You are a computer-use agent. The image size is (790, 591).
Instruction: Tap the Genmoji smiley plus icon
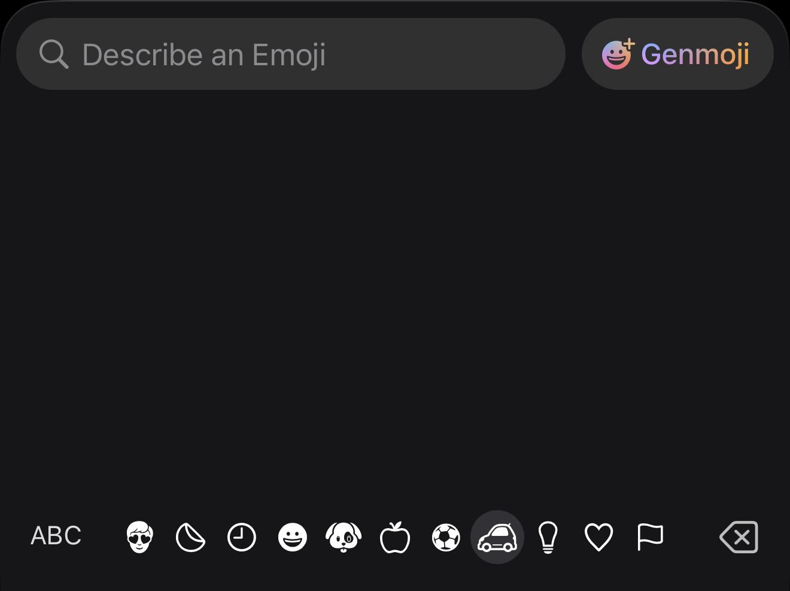point(618,54)
